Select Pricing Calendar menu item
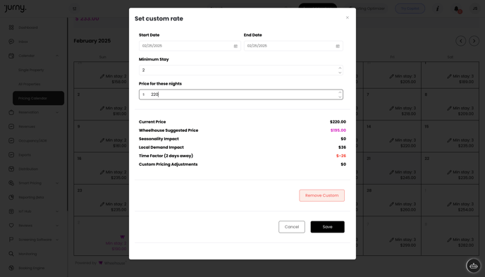Image resolution: width=485 pixels, height=277 pixels. tap(38, 98)
